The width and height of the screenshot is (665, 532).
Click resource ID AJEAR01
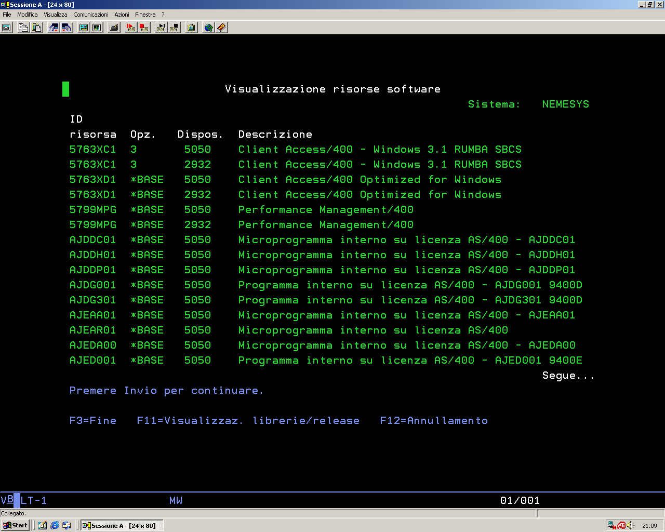(x=93, y=330)
